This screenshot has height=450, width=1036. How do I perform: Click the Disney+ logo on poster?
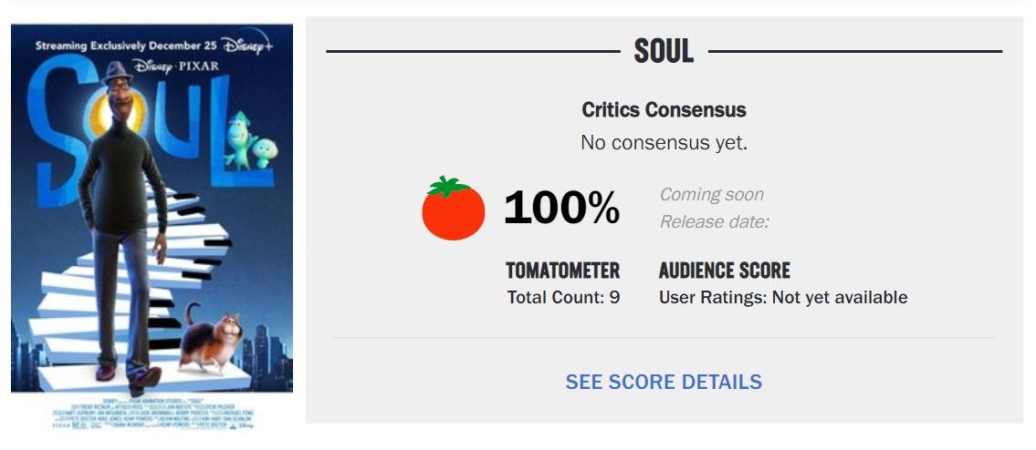coord(247,46)
